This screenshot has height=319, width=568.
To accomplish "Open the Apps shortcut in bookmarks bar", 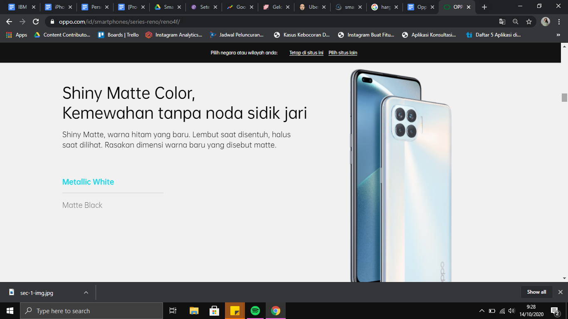I will [x=17, y=35].
